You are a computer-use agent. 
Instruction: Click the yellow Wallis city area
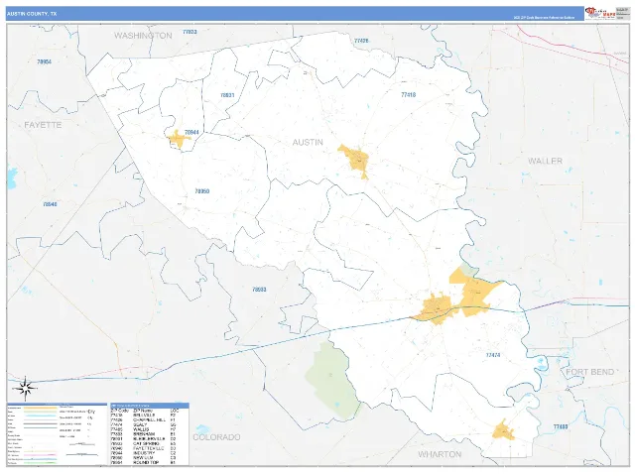coord(503,431)
